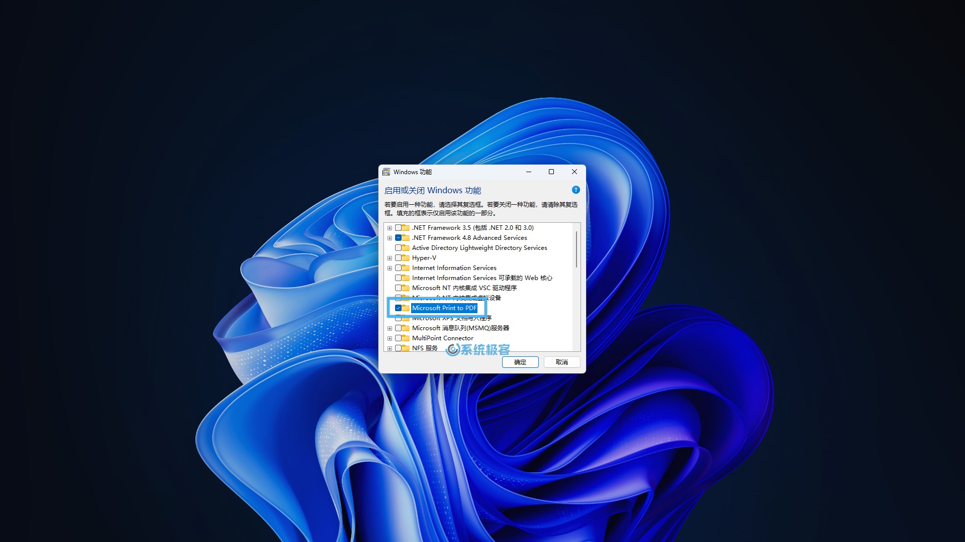
Task: Uncheck Microsoft Print to PDF checkbox
Action: (x=398, y=308)
